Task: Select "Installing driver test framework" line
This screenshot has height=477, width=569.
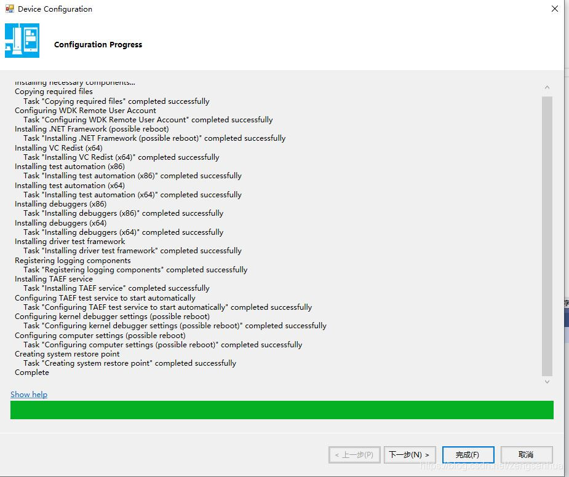Action: point(70,242)
